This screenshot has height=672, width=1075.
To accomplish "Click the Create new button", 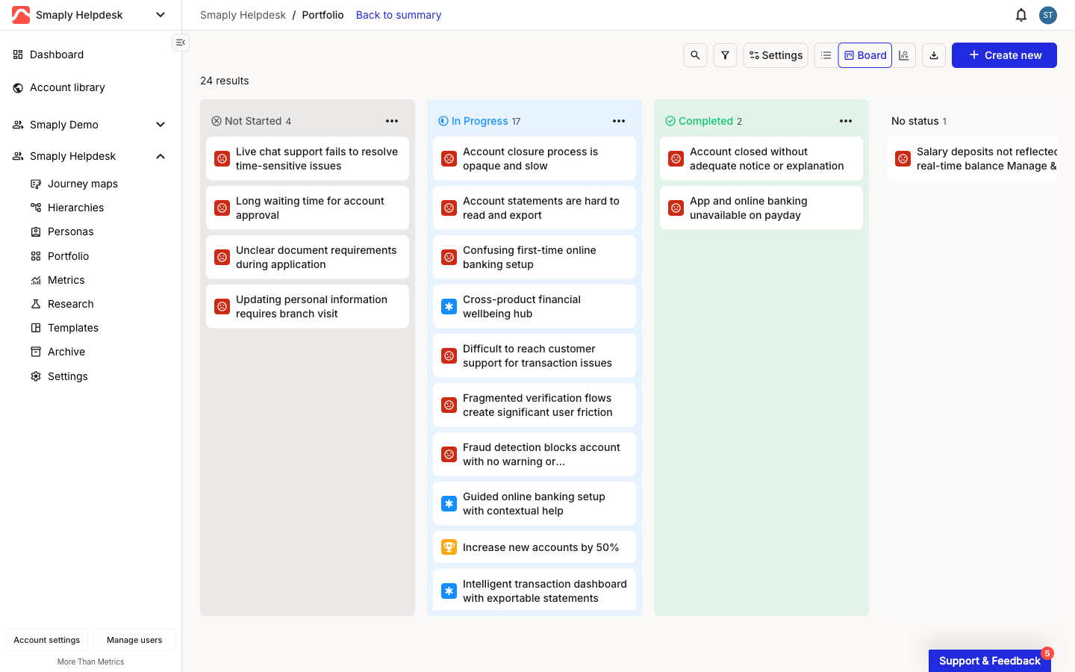I will [x=1004, y=55].
